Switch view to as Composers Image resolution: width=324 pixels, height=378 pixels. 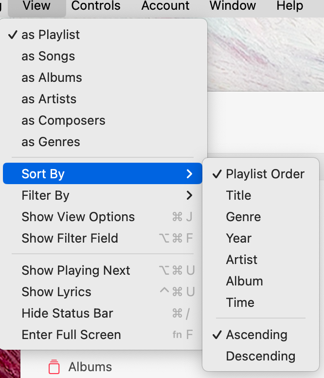coord(103,120)
